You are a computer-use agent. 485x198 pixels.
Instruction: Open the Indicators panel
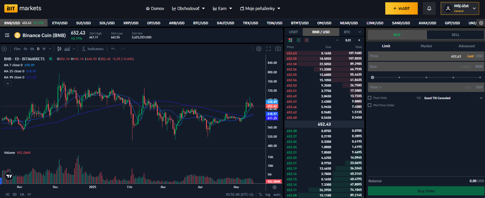point(93,49)
